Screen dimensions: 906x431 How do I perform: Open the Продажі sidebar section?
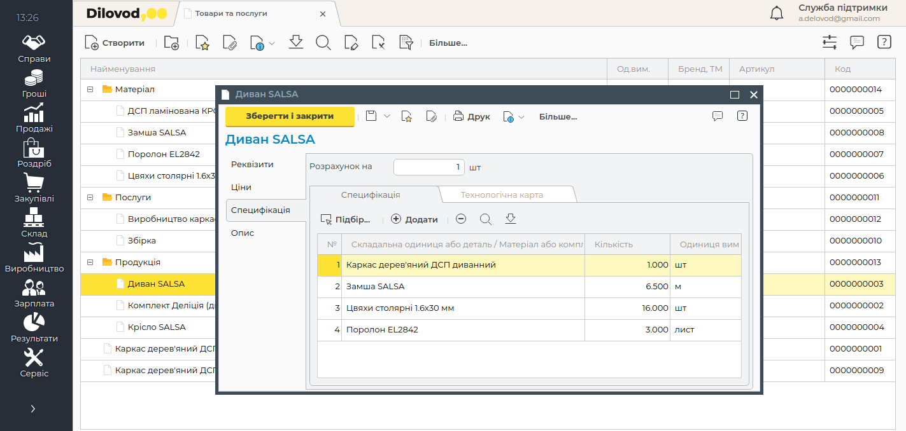pos(34,119)
